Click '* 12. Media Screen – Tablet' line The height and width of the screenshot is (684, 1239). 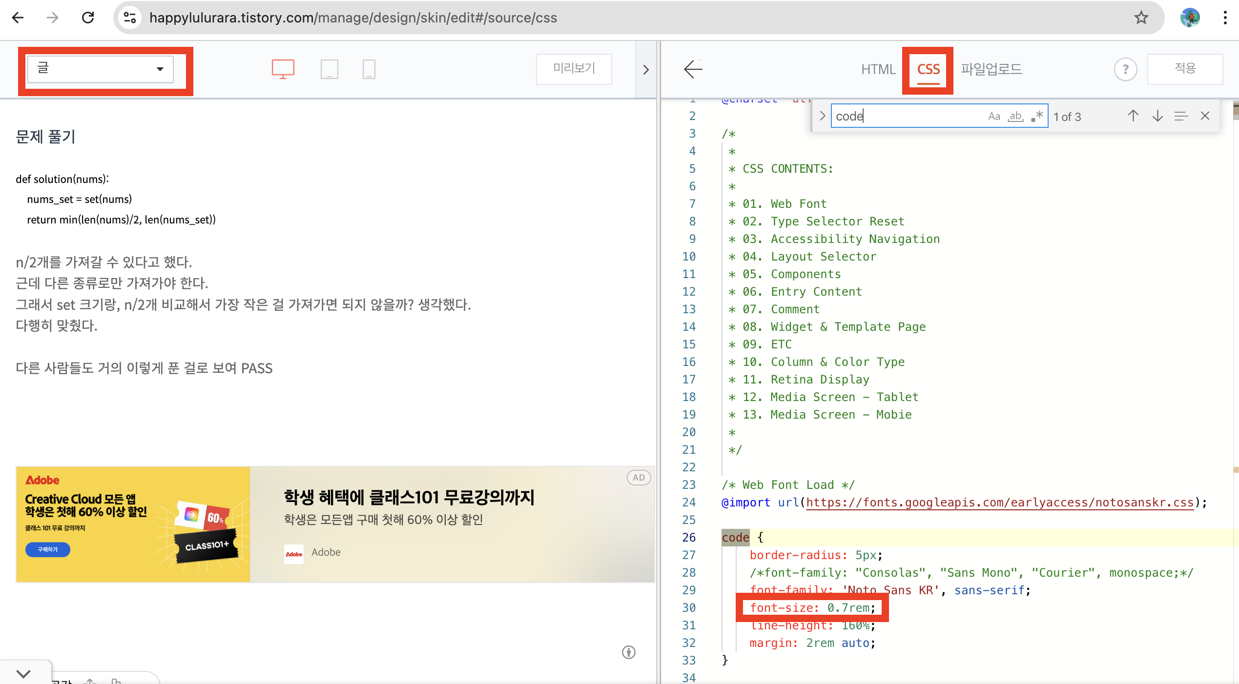(x=823, y=397)
